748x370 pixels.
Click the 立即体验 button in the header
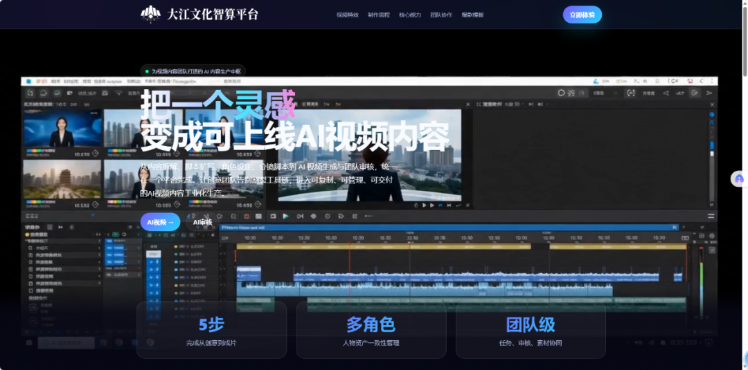click(x=582, y=15)
